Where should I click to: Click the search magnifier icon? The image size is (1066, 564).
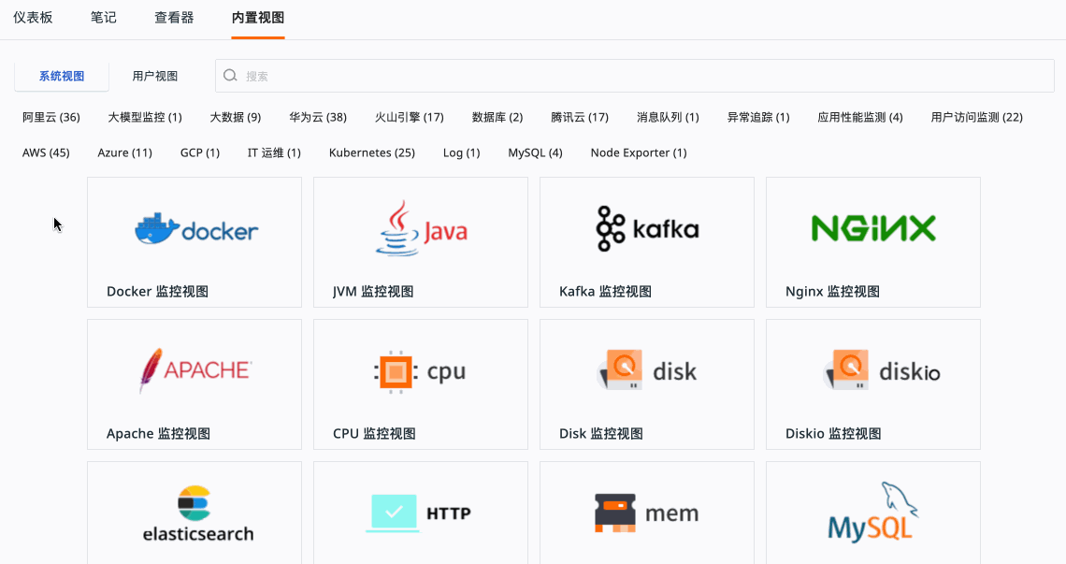click(x=231, y=77)
